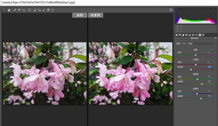Open the Camera Calibration panel flyout menu
Screen dimensions: 218x126
pyautogui.click(x=216, y=38)
